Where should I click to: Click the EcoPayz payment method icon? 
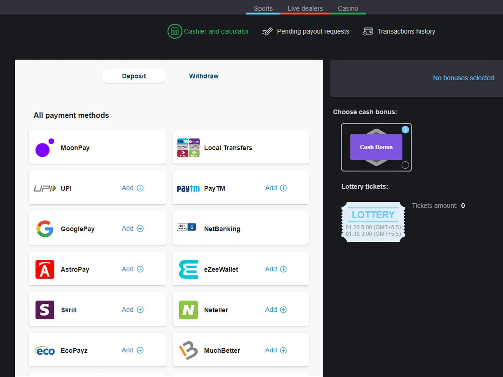45,350
